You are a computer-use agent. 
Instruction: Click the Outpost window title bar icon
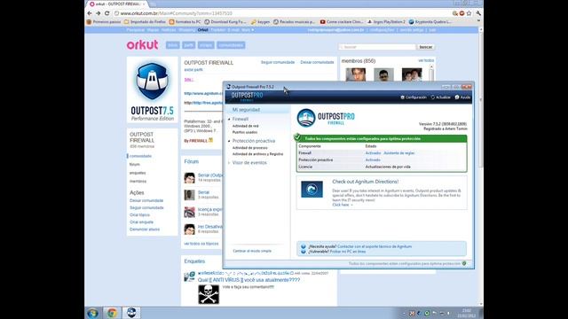coord(228,87)
